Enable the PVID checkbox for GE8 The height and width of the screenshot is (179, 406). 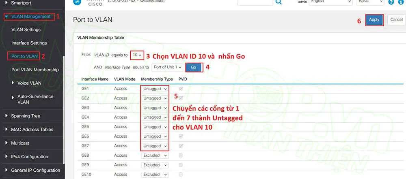point(181,155)
